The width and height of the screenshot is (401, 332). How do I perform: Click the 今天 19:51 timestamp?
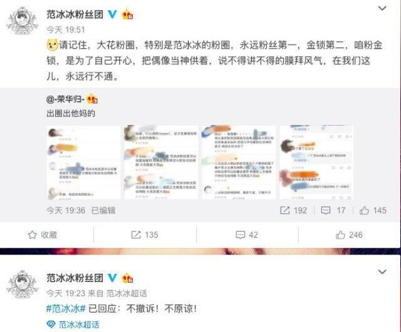point(65,30)
